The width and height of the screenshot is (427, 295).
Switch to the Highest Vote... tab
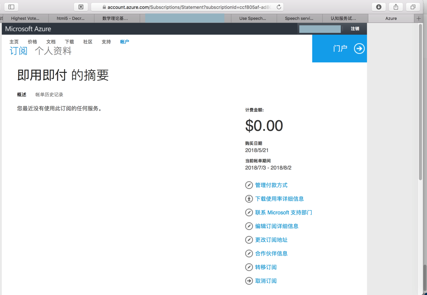click(x=25, y=18)
